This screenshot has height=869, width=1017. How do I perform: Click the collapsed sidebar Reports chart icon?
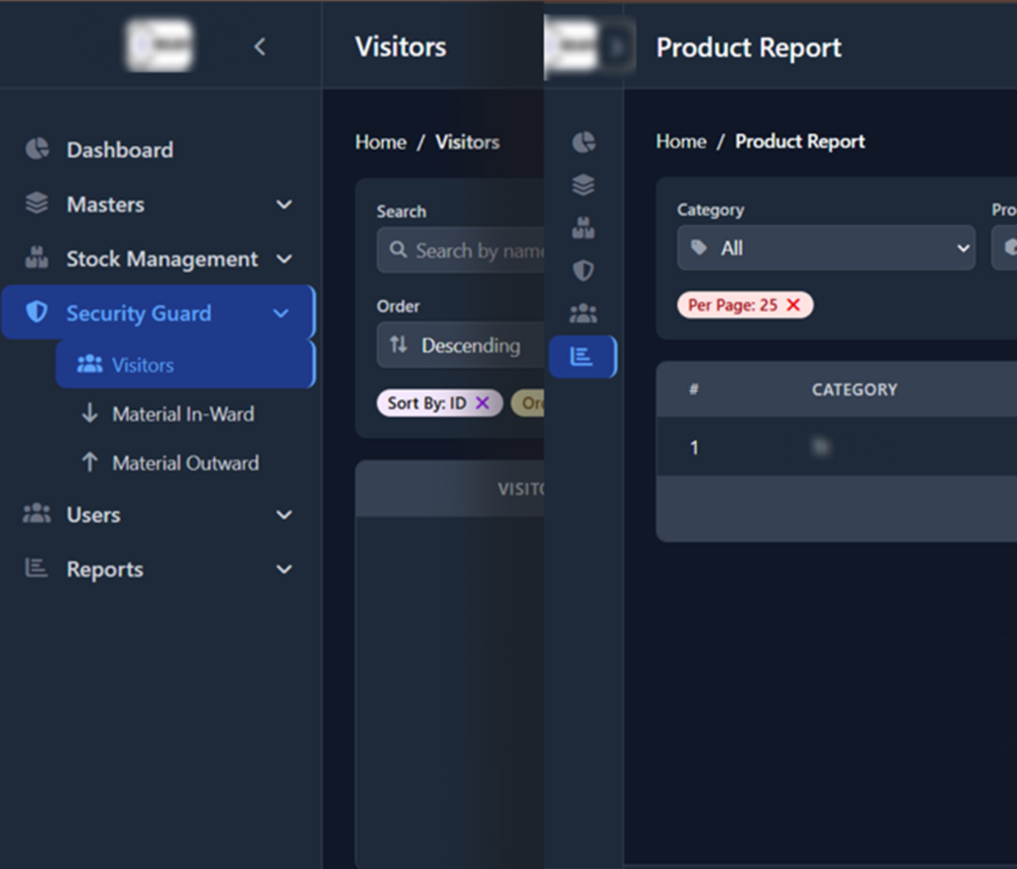click(x=582, y=356)
